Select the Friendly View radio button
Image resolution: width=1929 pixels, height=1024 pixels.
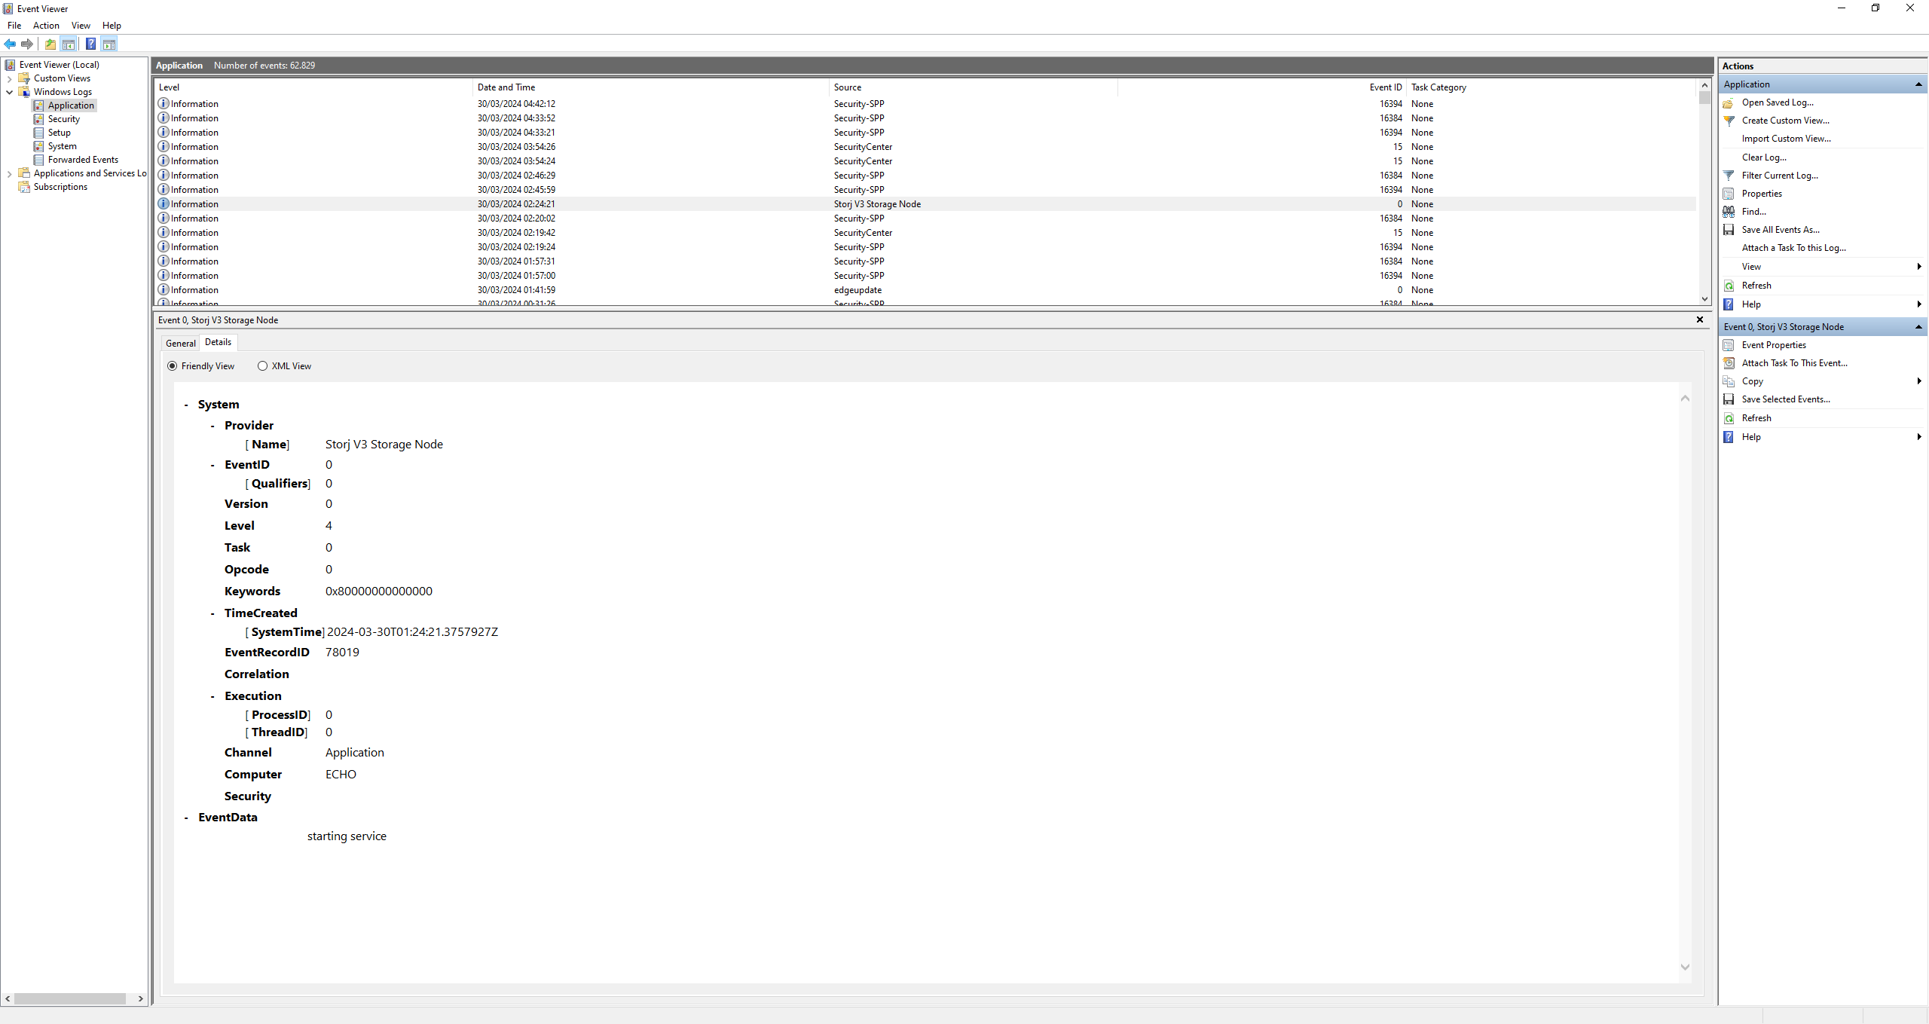tap(173, 366)
